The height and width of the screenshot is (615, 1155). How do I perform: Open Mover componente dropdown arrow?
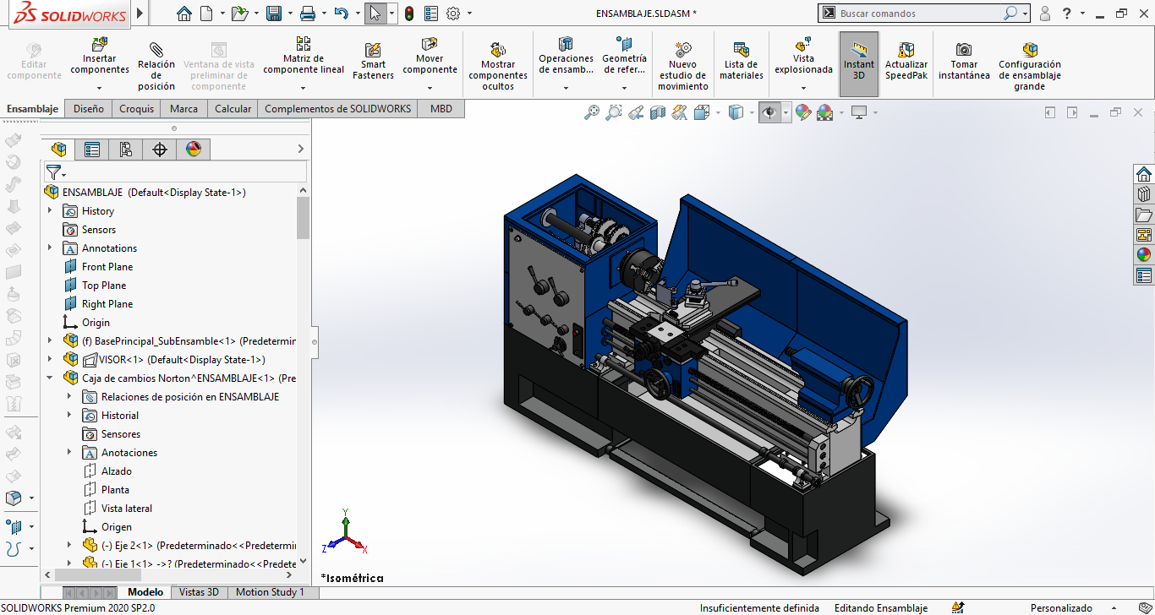(x=430, y=88)
